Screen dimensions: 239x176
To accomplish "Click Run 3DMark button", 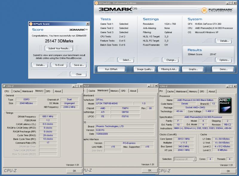I will click(111, 69).
